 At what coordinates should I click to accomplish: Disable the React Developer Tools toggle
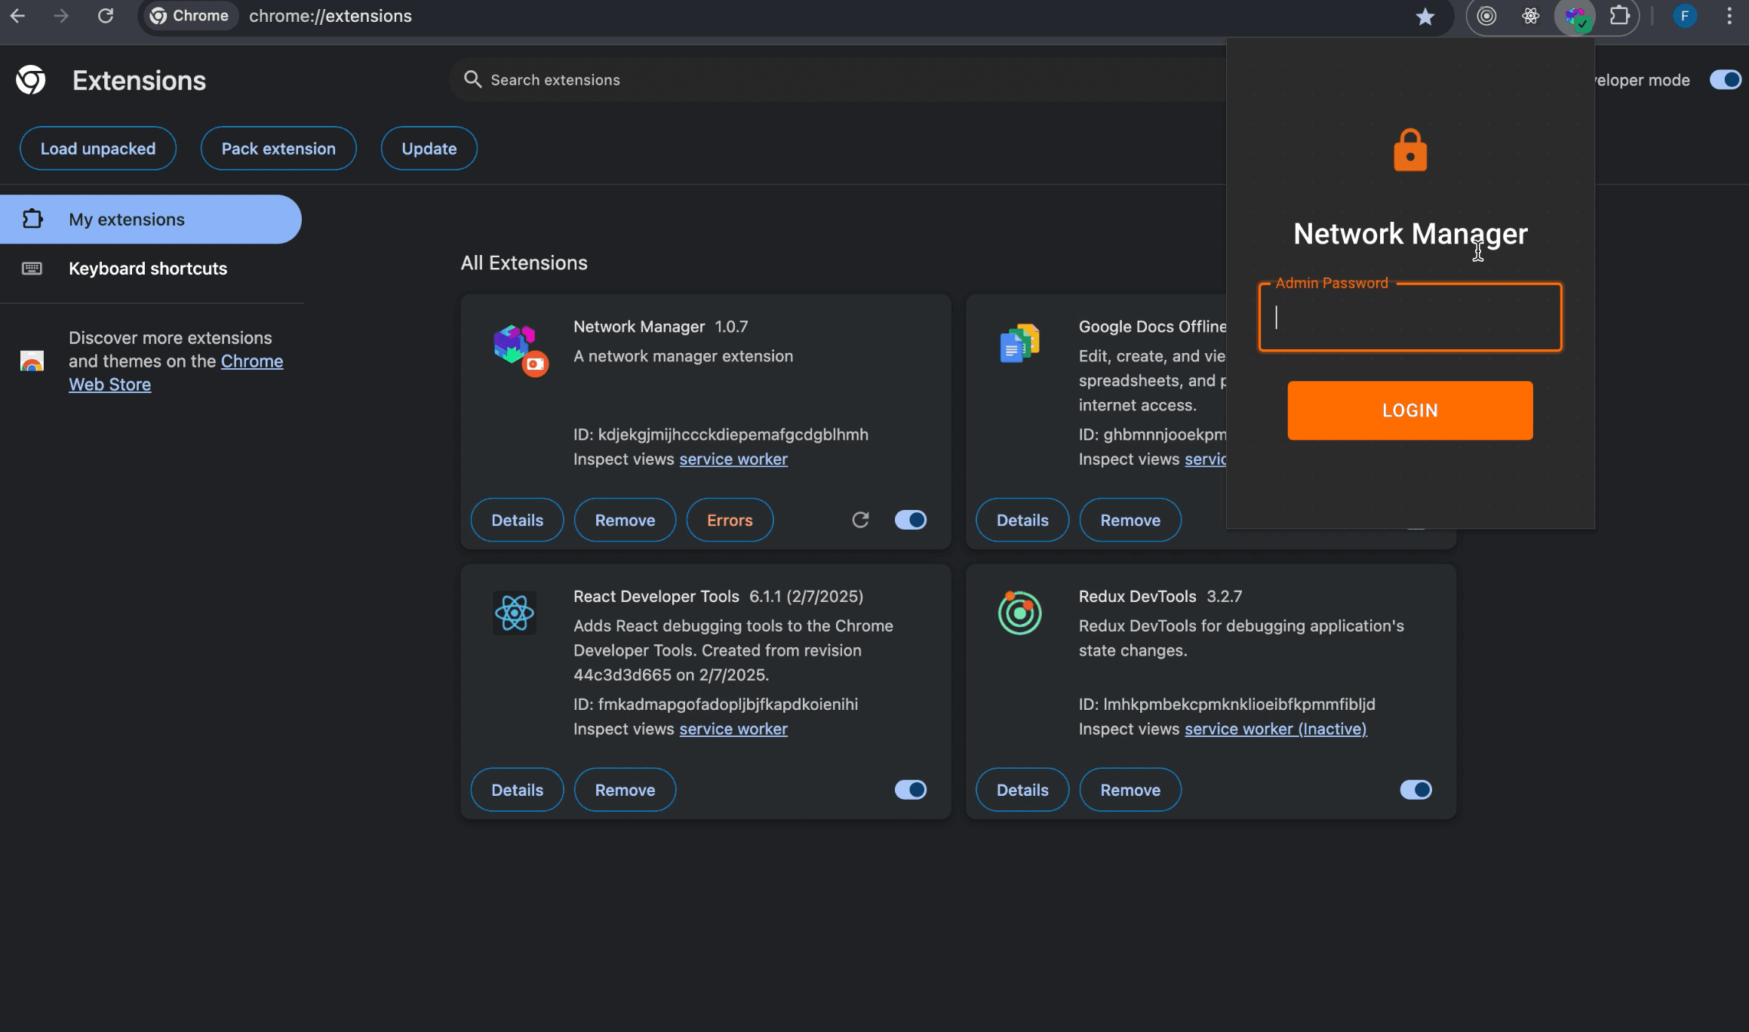coord(910,790)
